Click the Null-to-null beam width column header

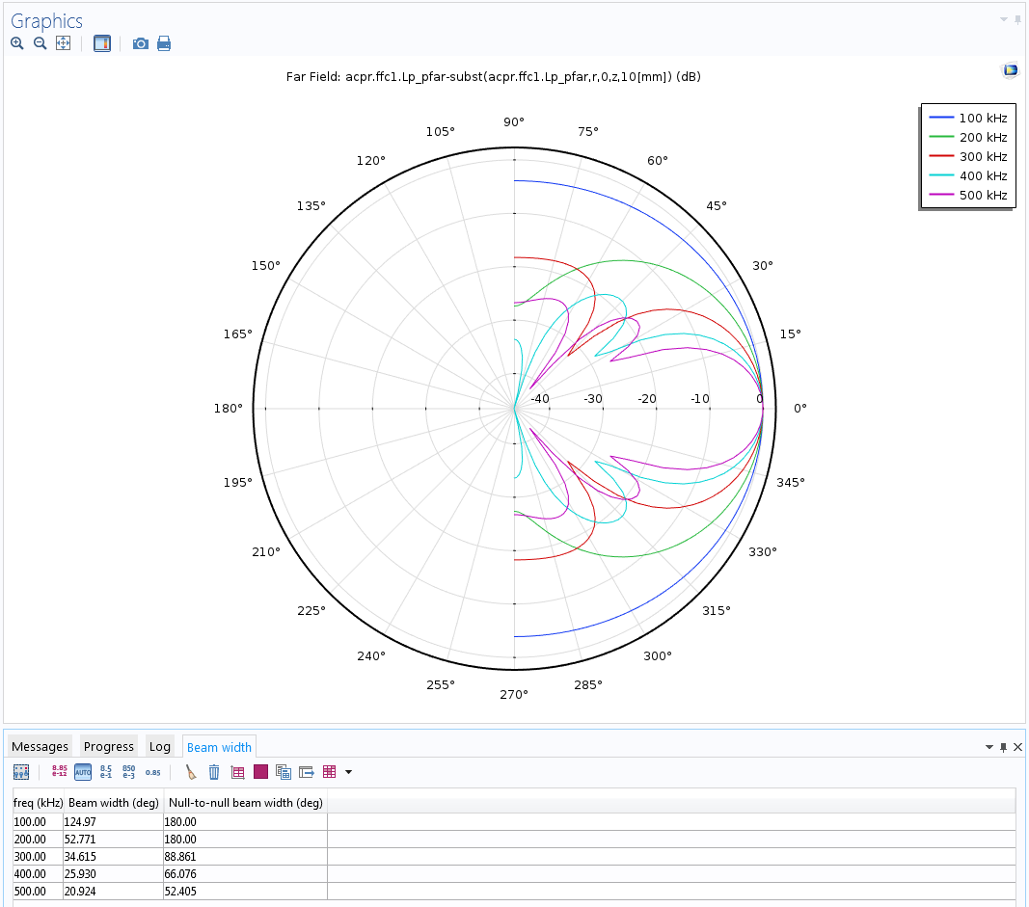click(245, 803)
